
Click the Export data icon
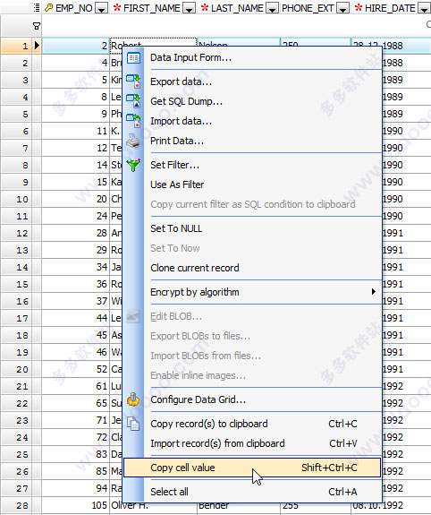point(133,82)
